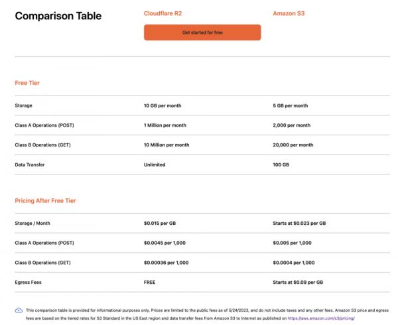Click the Data Transfer row label

pos(30,164)
